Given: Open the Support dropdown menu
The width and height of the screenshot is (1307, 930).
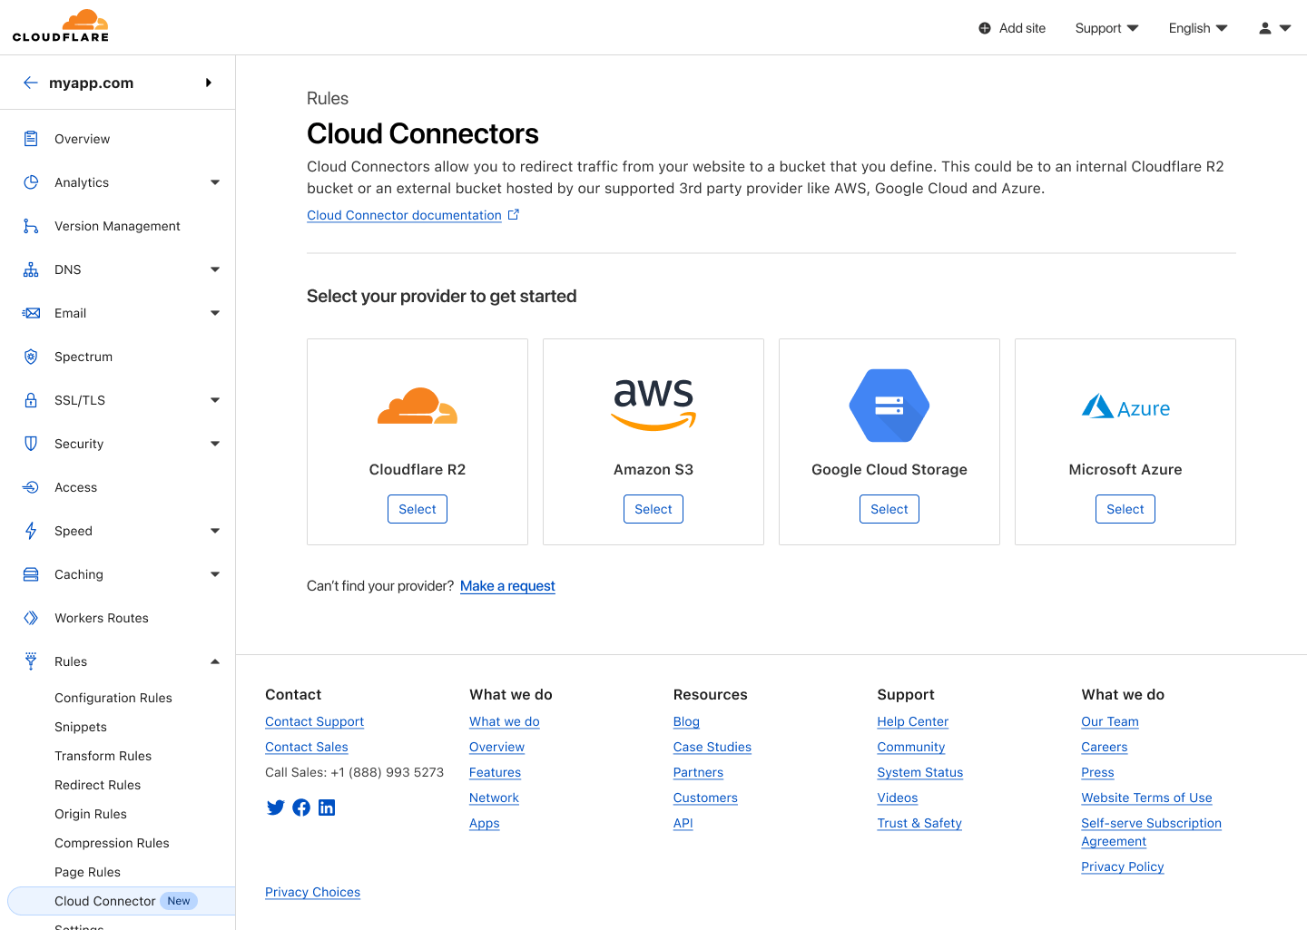Looking at the screenshot, I should (1106, 28).
